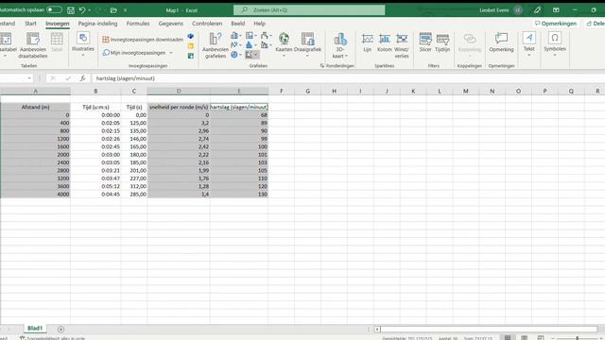Open the Beeld tab
Image resolution: width=605 pixels, height=340 pixels.
pos(237,24)
